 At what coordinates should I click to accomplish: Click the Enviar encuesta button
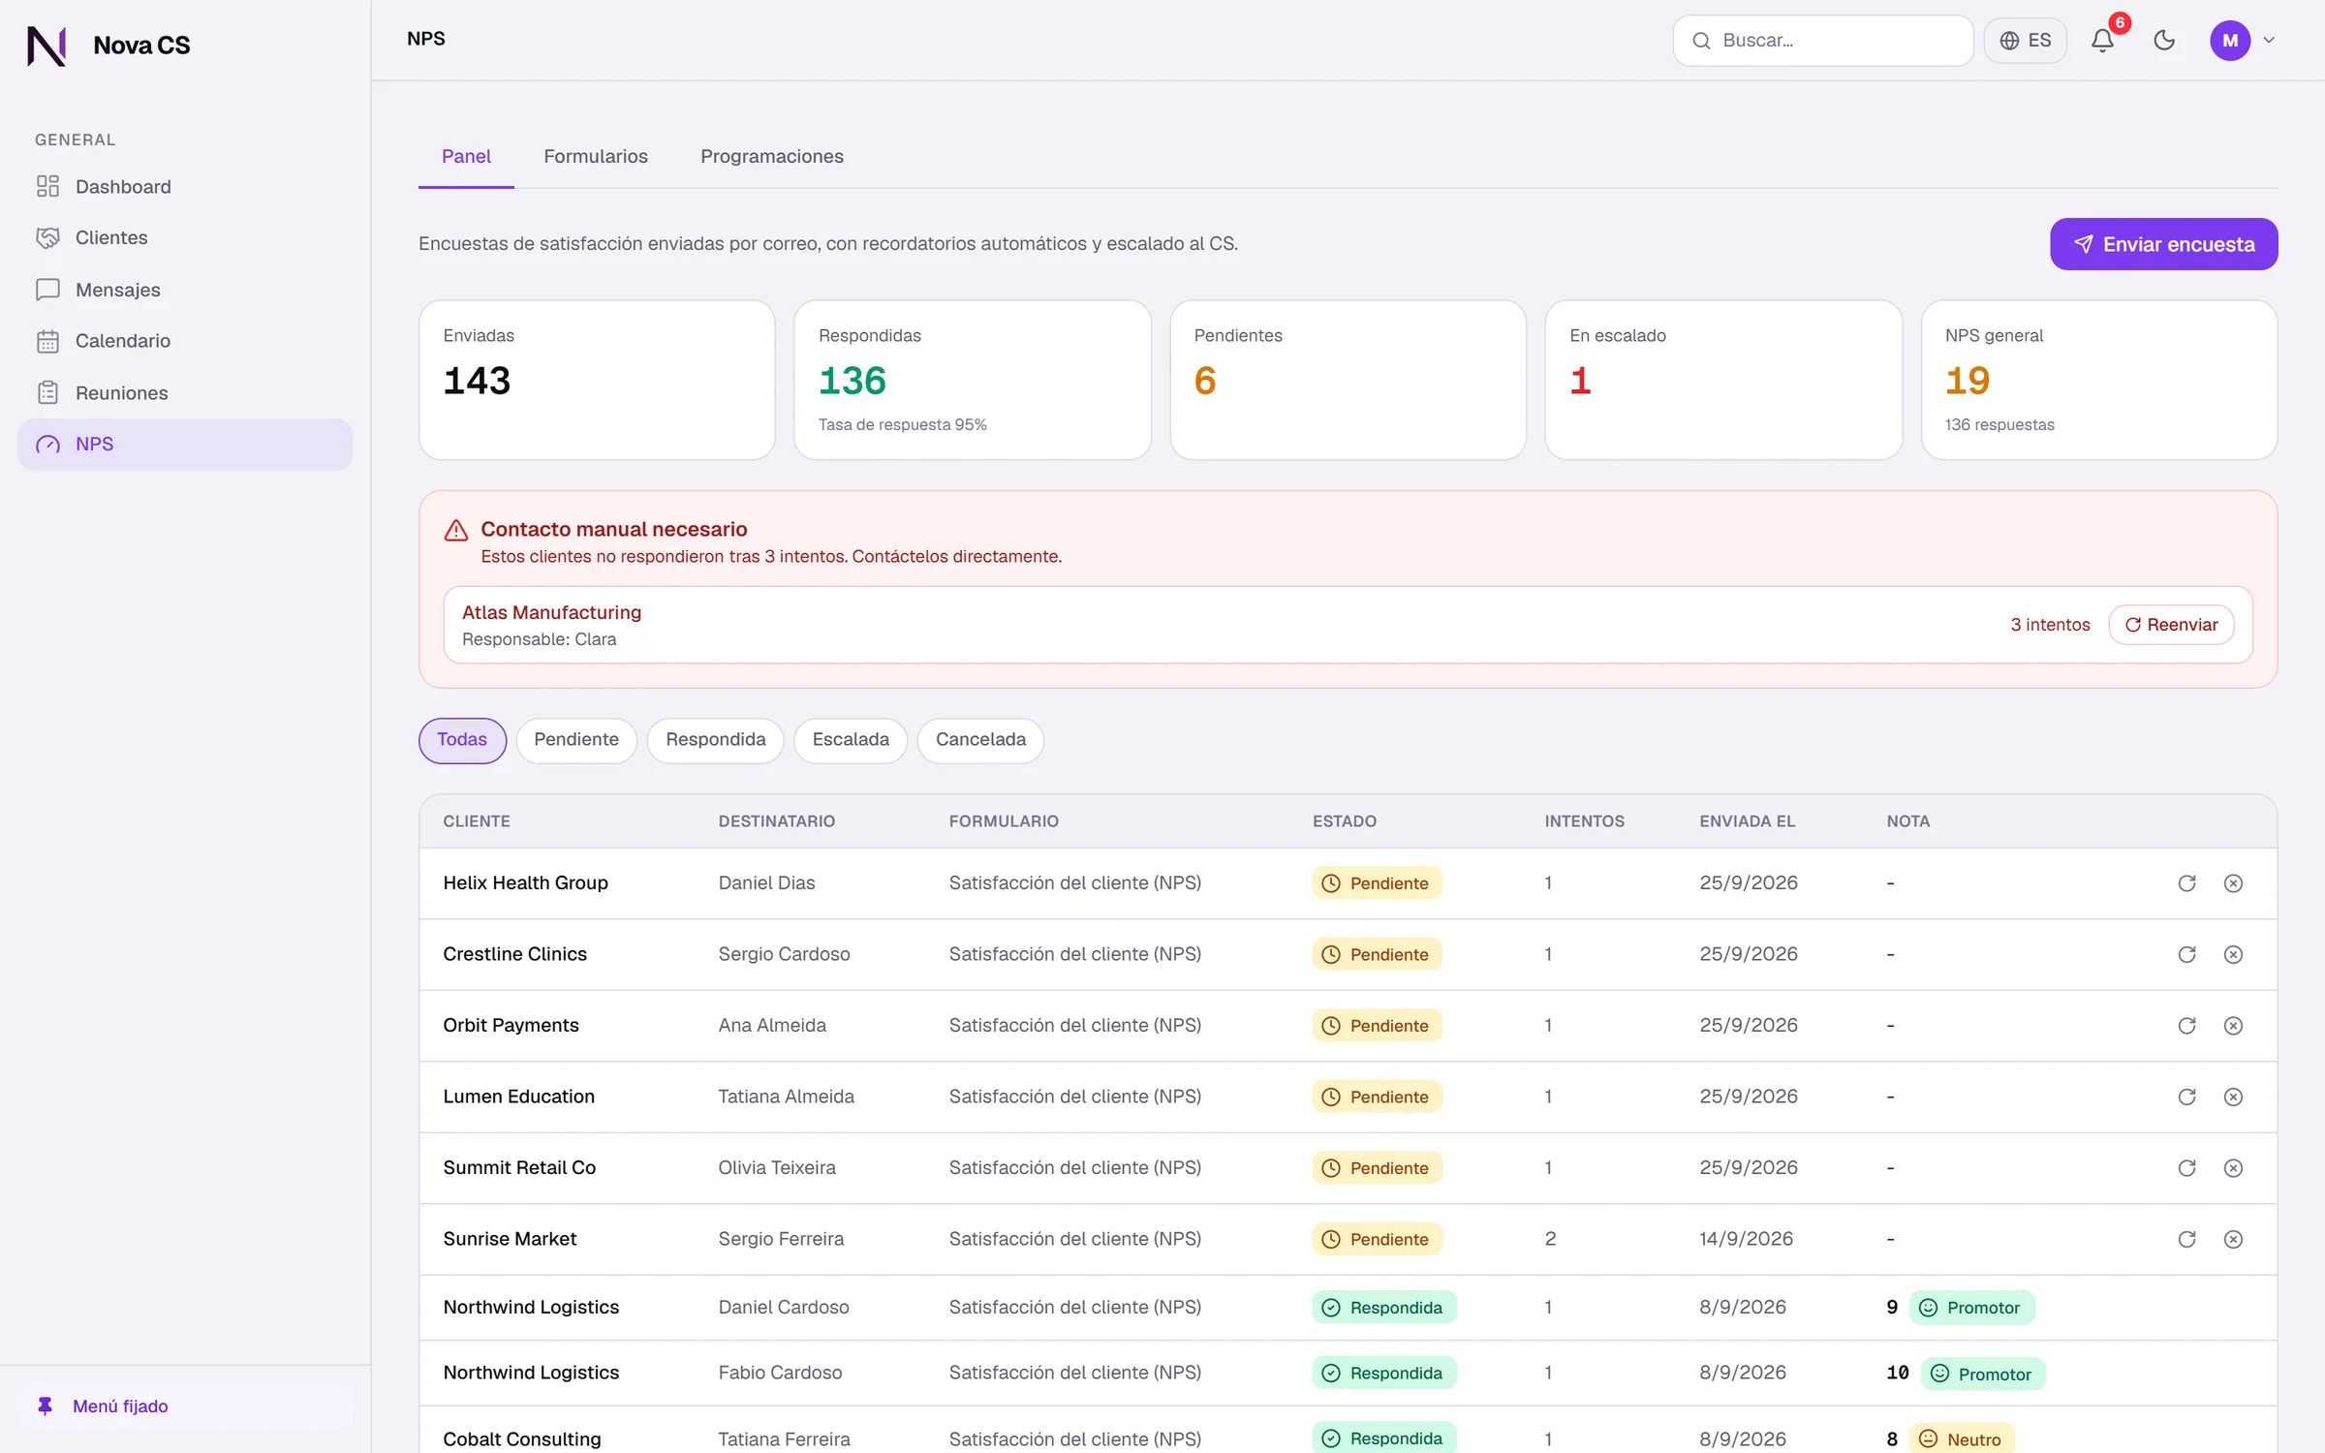pos(2163,244)
